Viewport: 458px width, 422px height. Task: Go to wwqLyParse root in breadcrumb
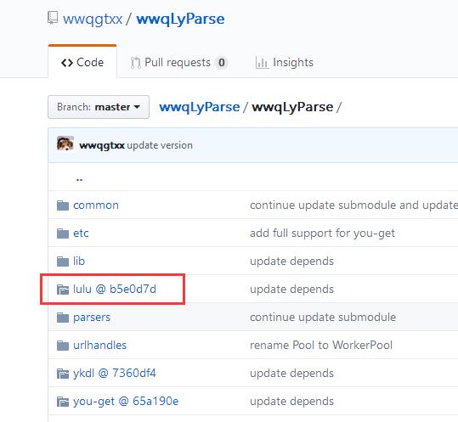(x=200, y=107)
